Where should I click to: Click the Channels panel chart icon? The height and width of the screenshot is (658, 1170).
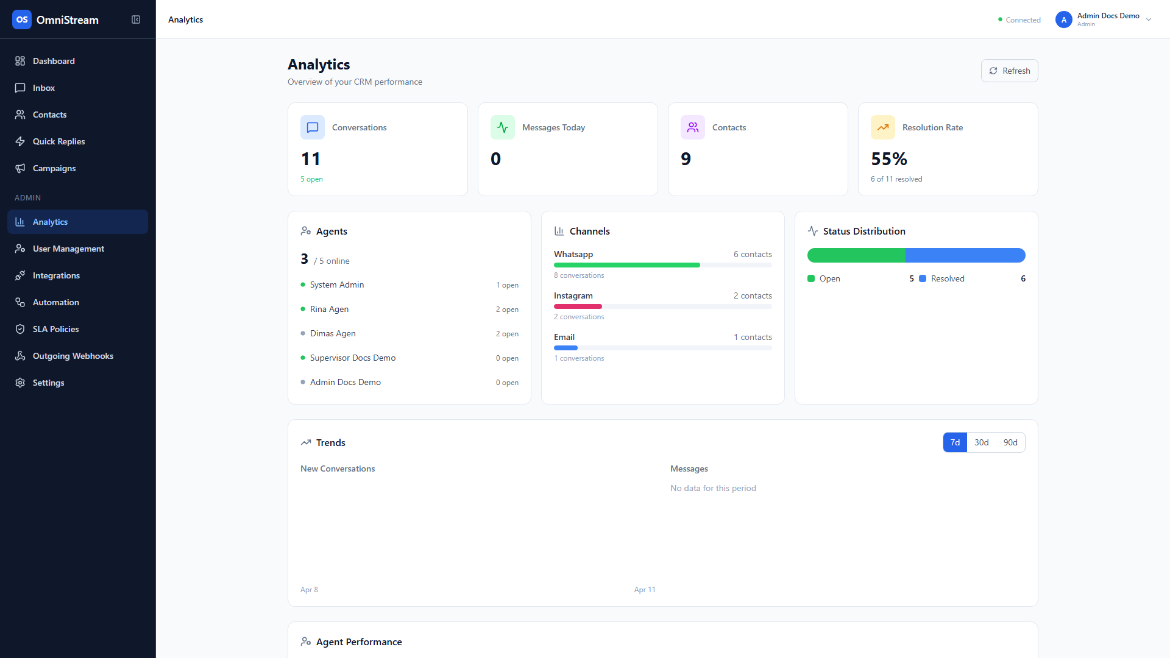tap(559, 231)
